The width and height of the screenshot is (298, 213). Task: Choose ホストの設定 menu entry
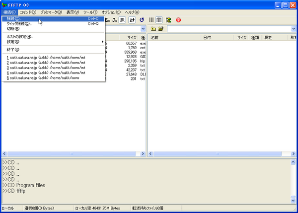(x=53, y=37)
